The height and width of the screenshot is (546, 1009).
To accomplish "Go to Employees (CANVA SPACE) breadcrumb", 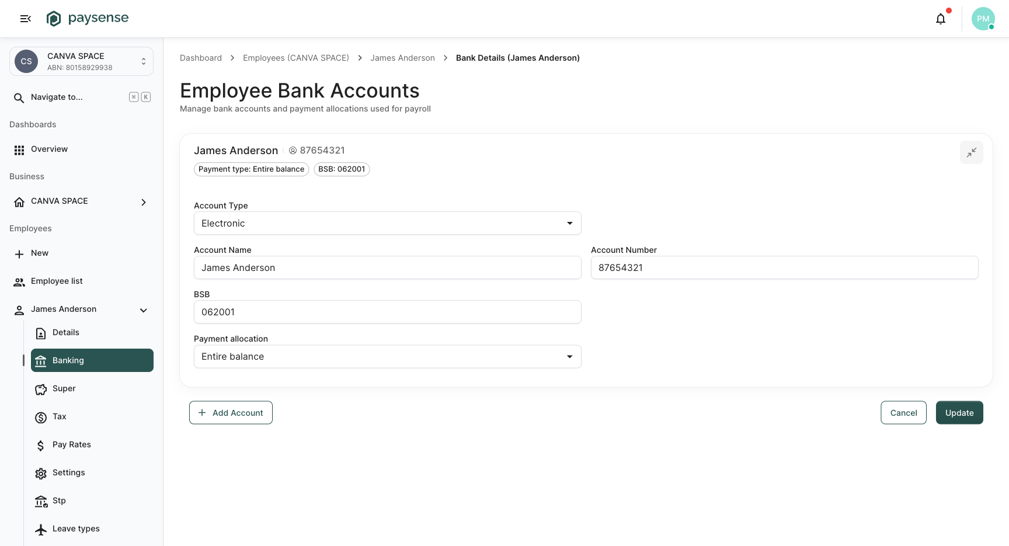I will click(296, 58).
